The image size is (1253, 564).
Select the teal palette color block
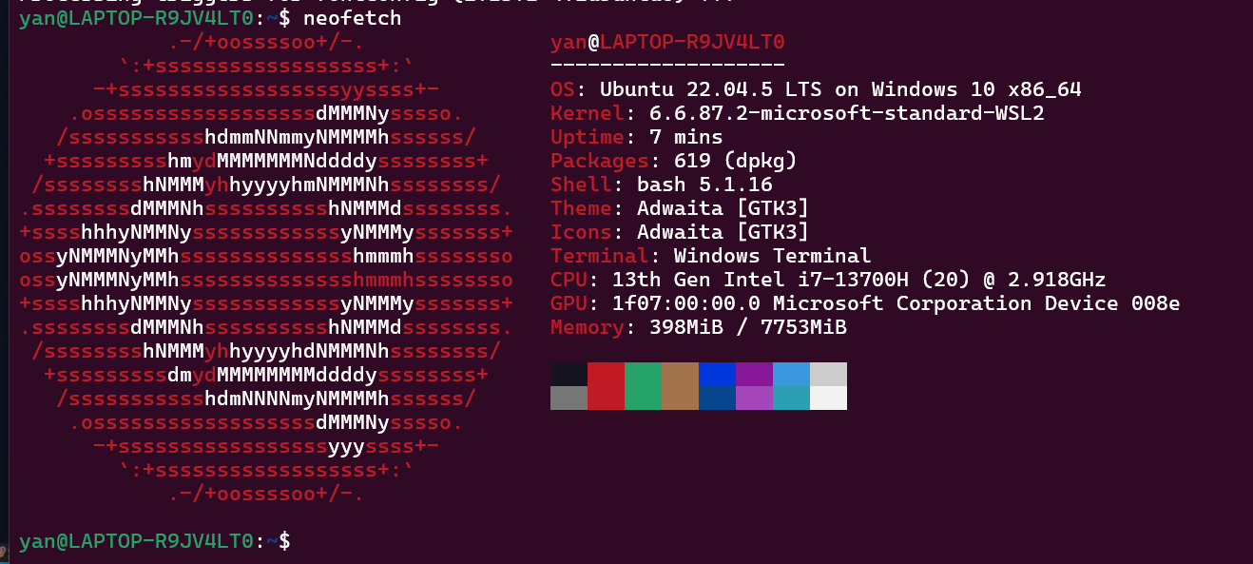tap(791, 398)
